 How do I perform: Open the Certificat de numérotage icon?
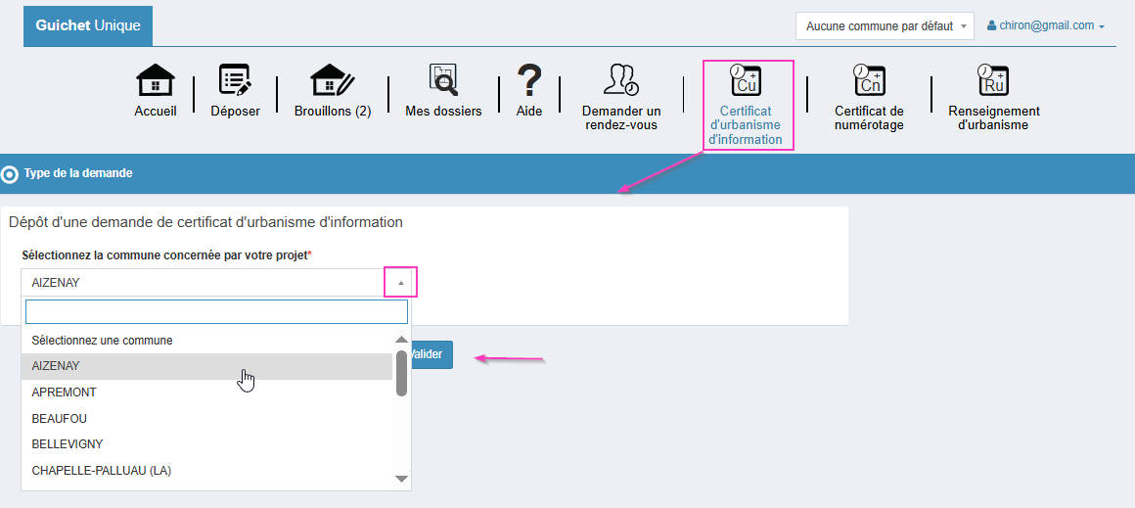(868, 81)
